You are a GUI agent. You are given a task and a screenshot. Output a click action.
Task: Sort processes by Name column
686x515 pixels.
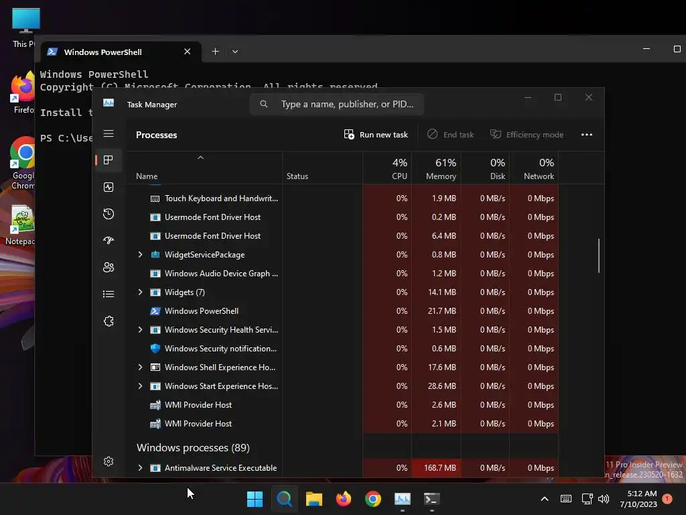point(204,168)
